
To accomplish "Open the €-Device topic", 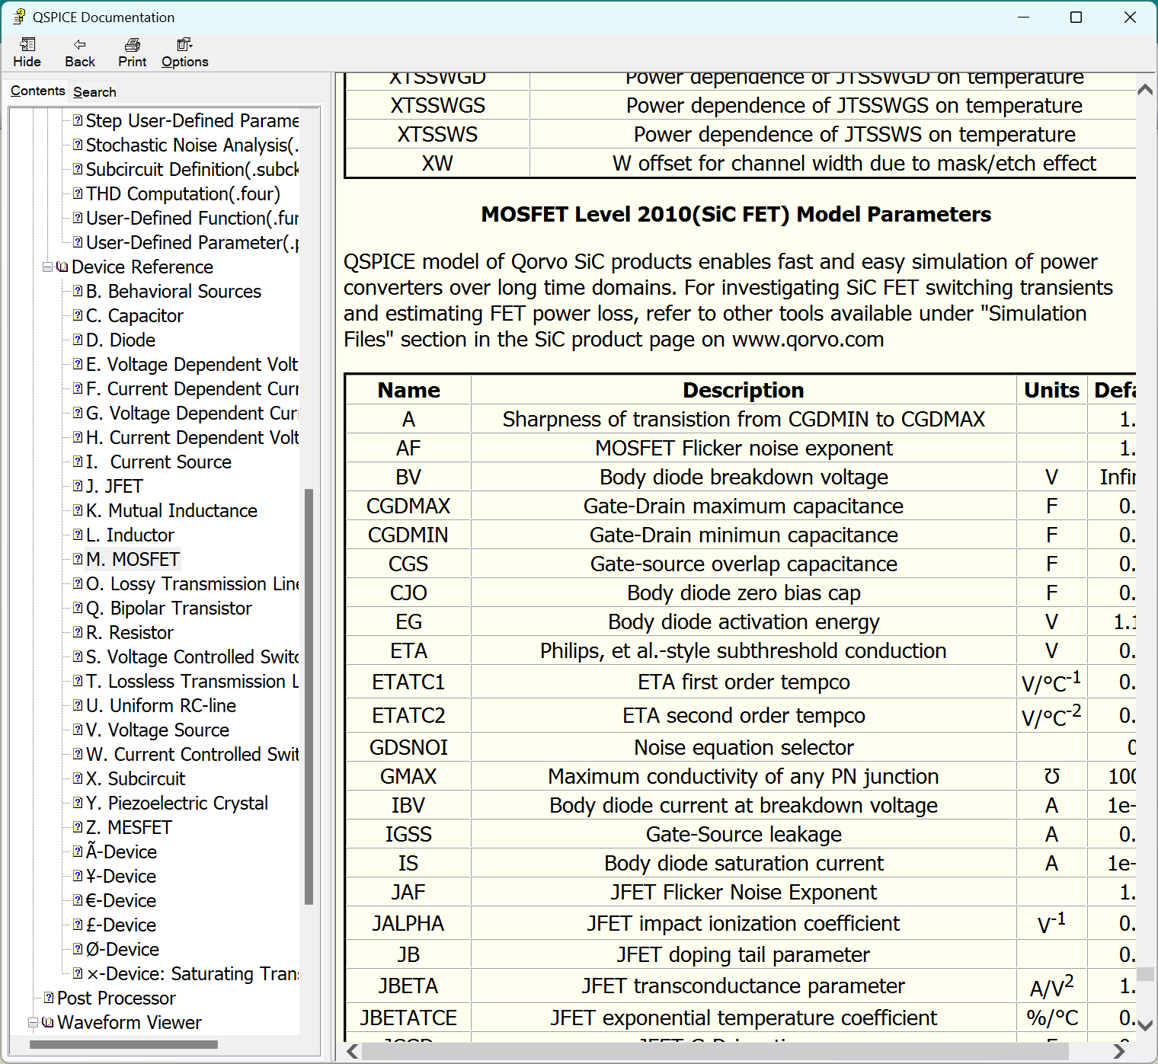I will [121, 901].
